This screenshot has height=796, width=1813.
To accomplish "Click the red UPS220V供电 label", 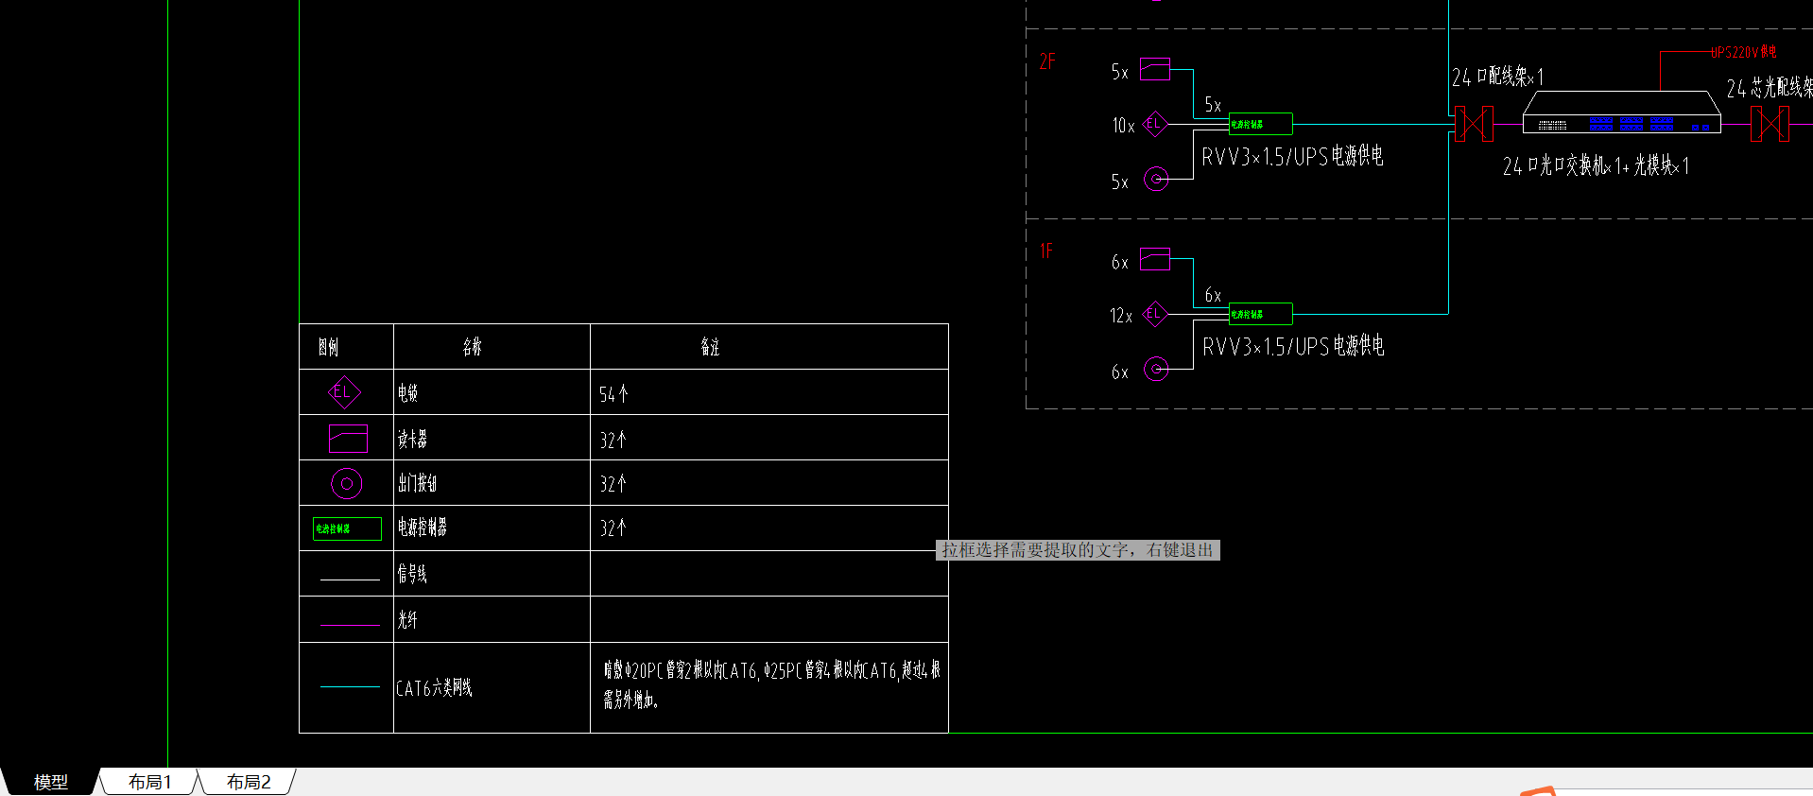I will tap(1743, 52).
